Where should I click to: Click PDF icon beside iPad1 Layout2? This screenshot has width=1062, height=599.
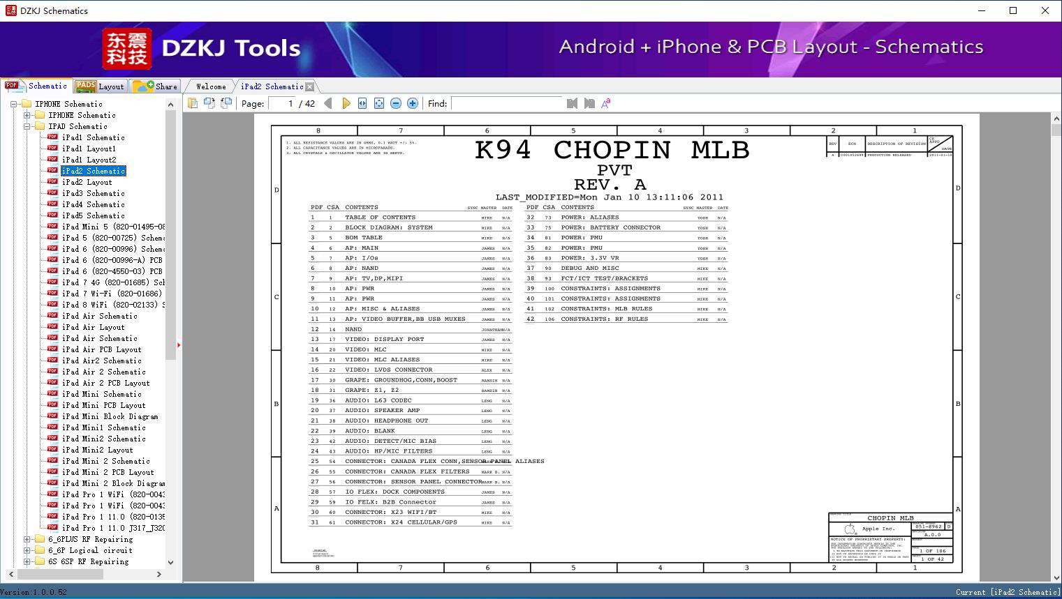coord(52,160)
